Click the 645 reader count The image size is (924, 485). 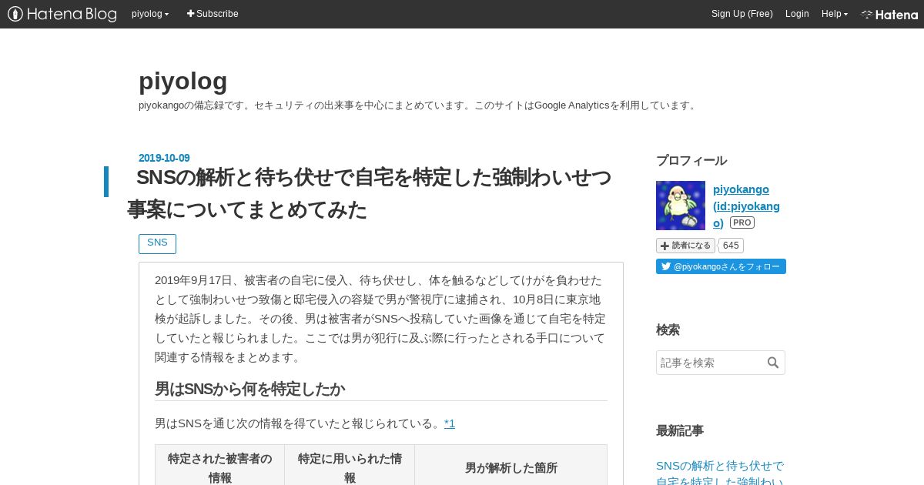tap(731, 246)
